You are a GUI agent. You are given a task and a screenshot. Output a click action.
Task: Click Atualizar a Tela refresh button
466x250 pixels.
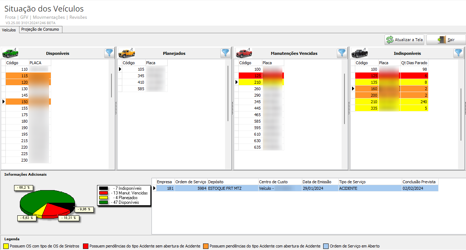[404, 40]
